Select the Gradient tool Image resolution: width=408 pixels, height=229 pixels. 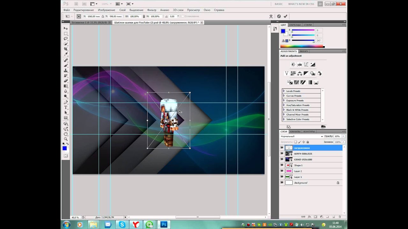[66, 86]
